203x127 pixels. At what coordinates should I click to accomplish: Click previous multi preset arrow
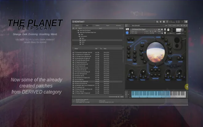click(x=161, y=25)
